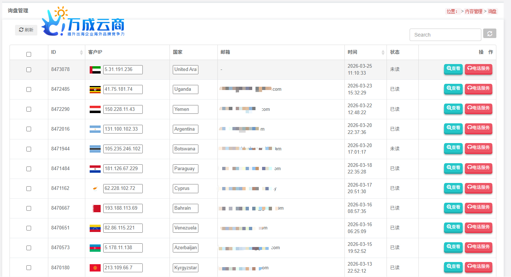The image size is (511, 277).
Task: Click the Kyrgyzstan flag in row 8470180
Action: 95,268
